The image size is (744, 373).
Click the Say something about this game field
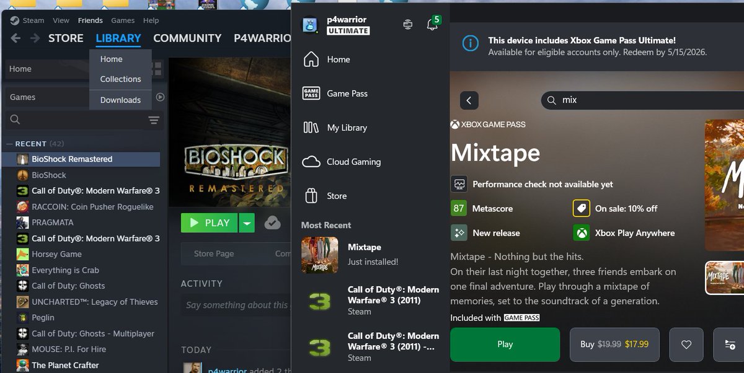(237, 305)
